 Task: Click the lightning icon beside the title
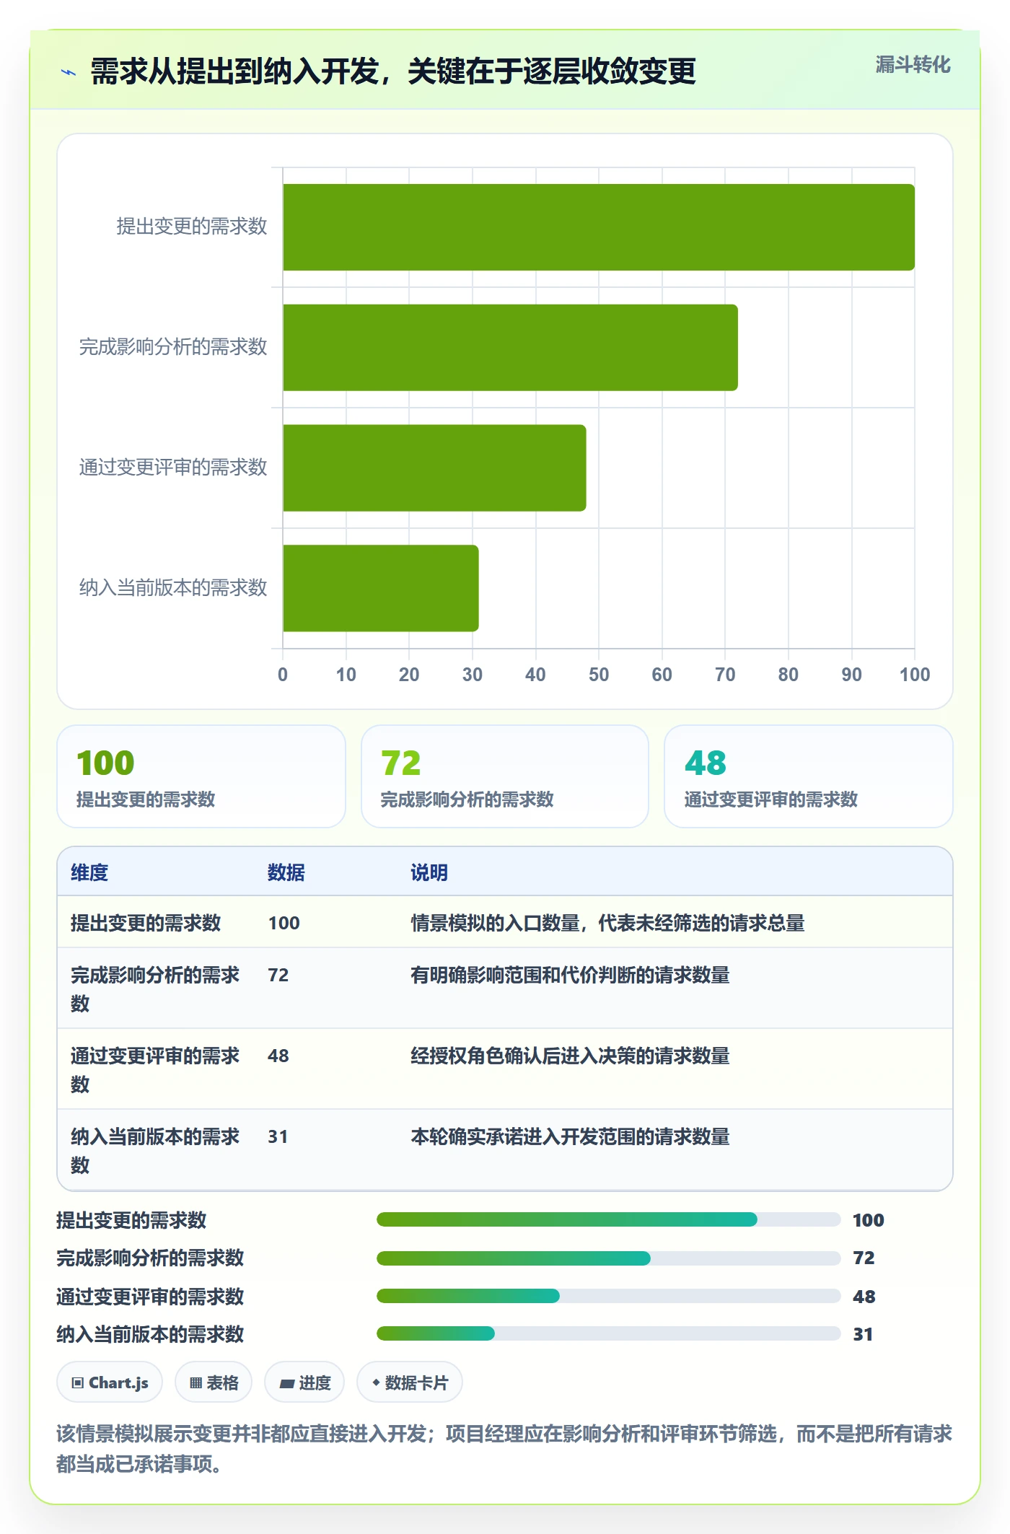(x=69, y=72)
